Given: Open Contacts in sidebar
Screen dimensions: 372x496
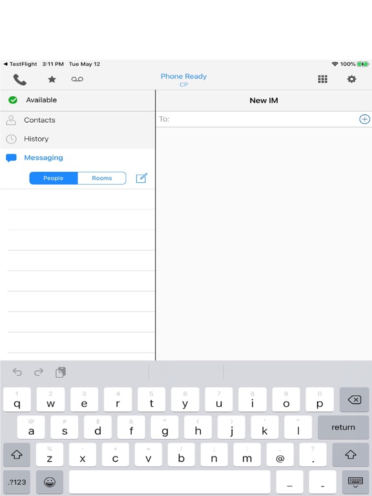Looking at the screenshot, I should click(77, 120).
